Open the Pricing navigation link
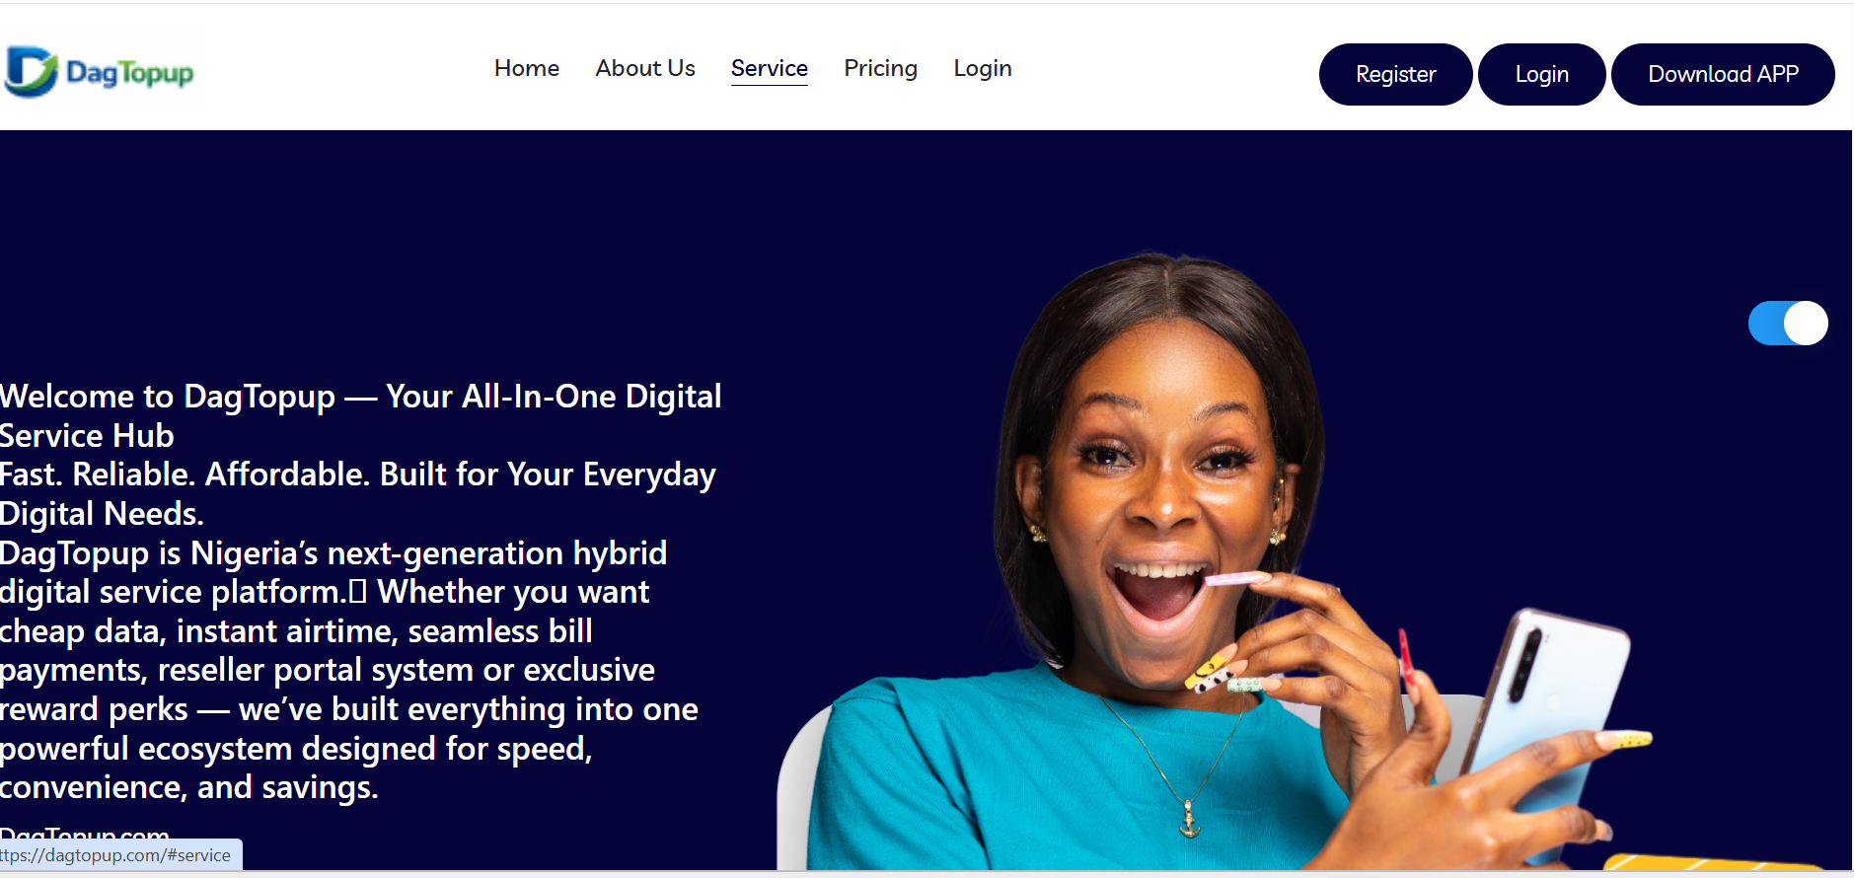 881,68
